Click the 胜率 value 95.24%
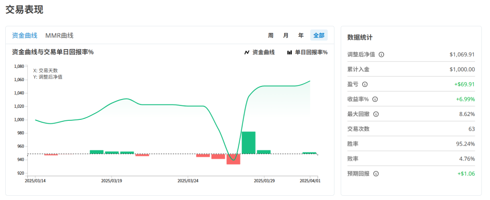 (464, 144)
